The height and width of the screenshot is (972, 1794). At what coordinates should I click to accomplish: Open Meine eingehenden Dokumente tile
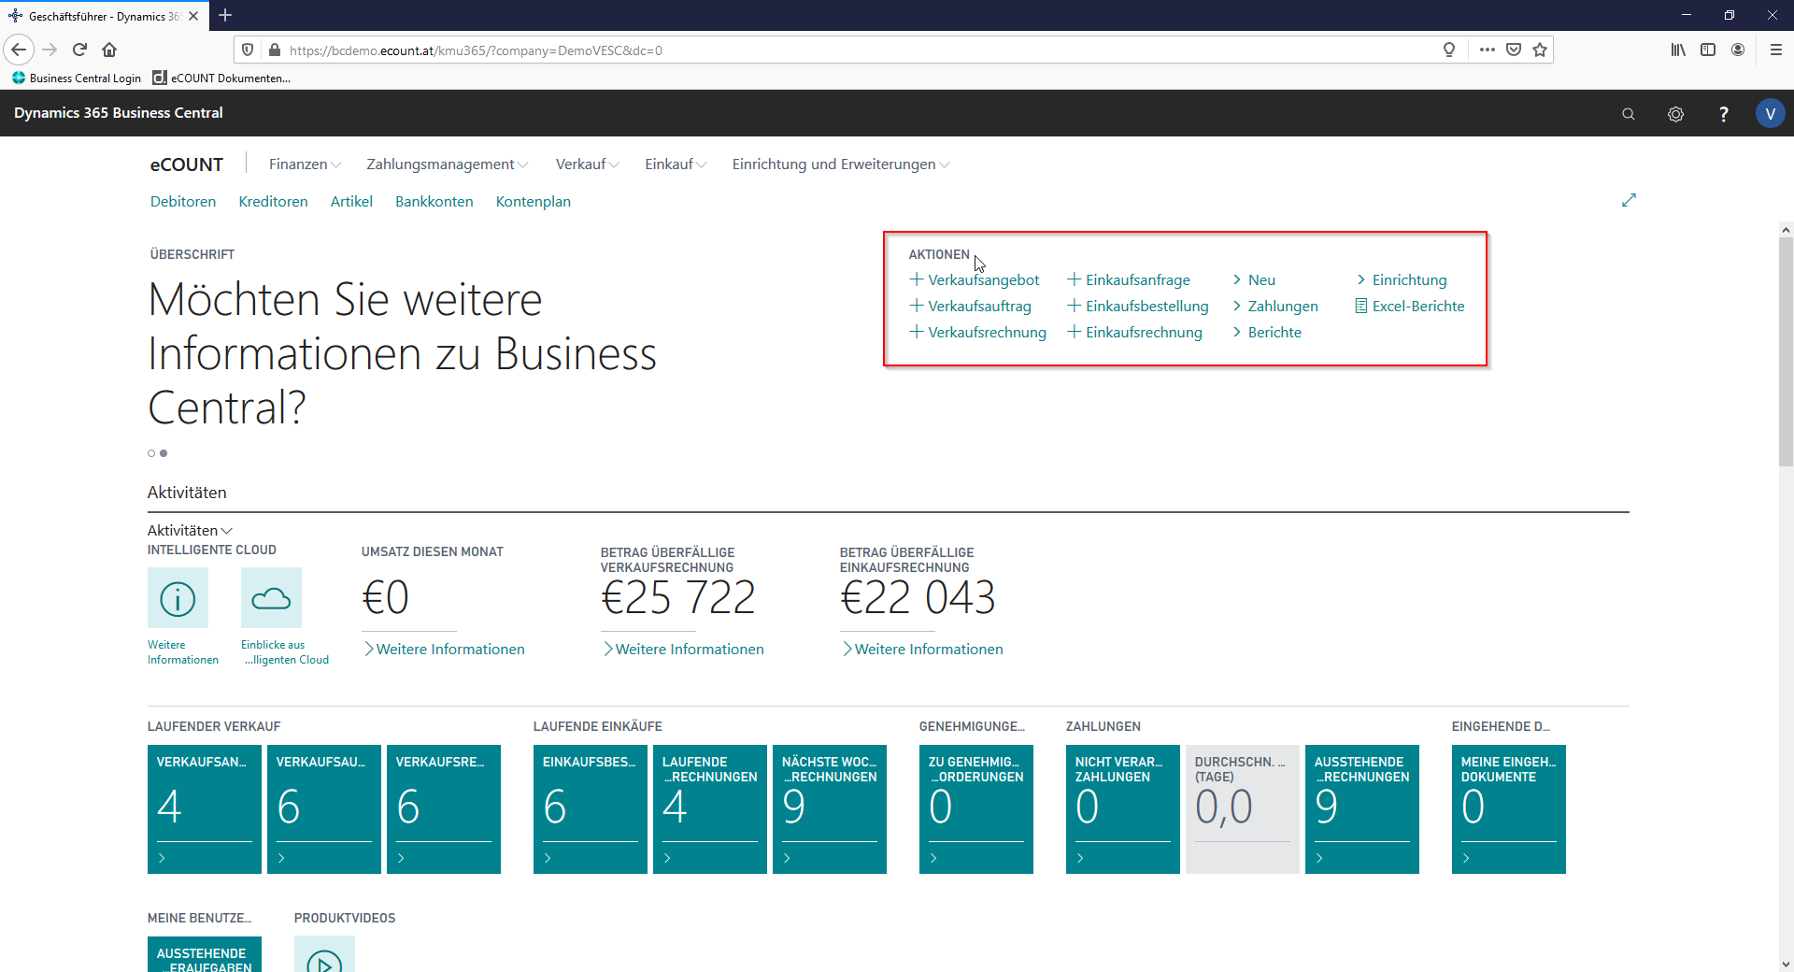point(1509,809)
